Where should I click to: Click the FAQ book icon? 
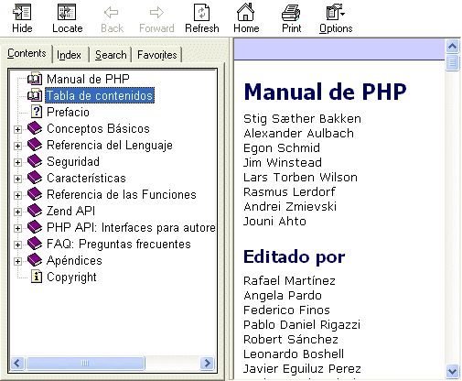point(35,244)
